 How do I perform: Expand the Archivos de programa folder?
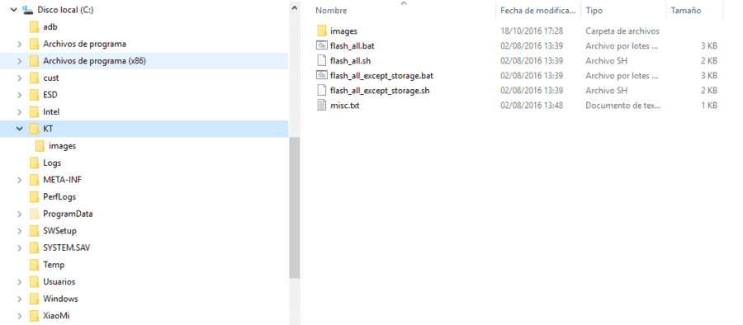click(20, 44)
